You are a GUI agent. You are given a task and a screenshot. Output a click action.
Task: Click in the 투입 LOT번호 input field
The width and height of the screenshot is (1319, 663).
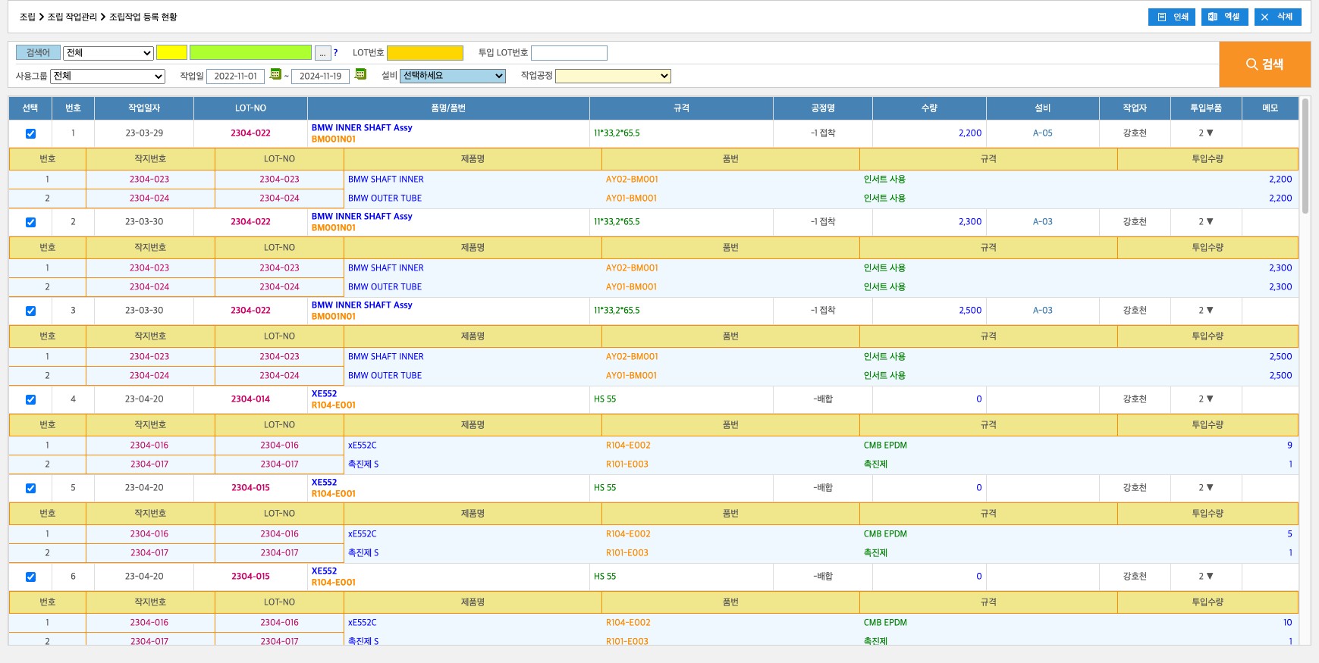coord(569,53)
